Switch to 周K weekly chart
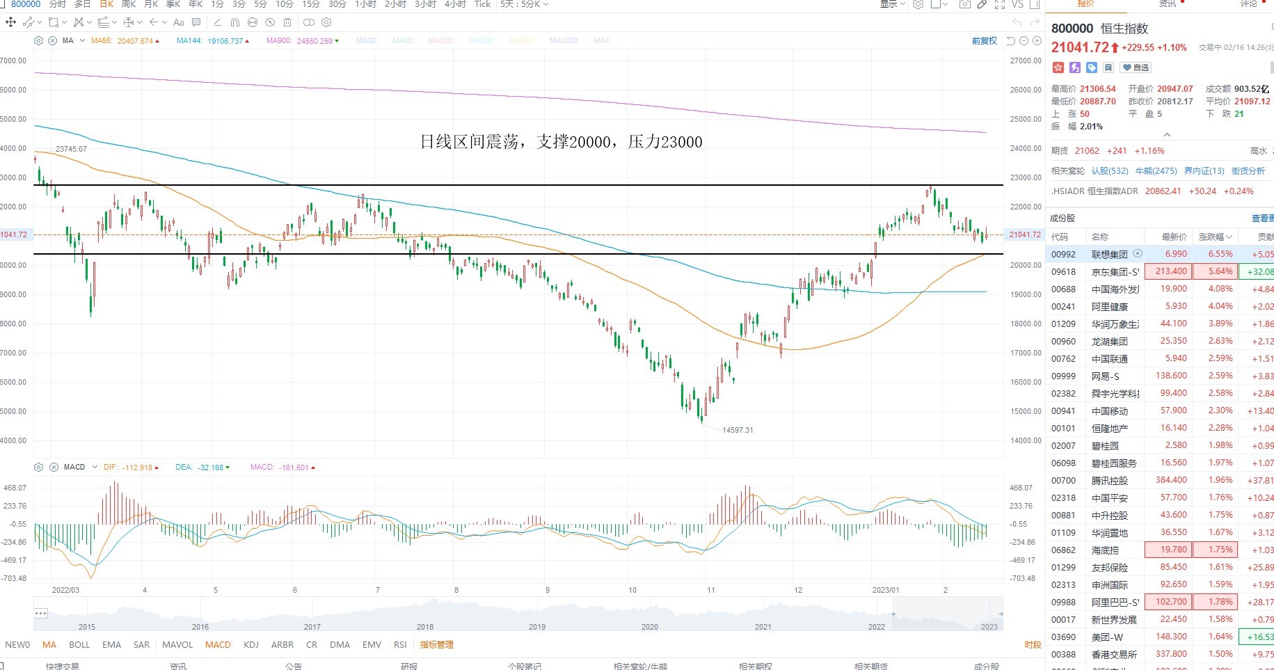This screenshot has width=1274, height=670. coord(129,5)
